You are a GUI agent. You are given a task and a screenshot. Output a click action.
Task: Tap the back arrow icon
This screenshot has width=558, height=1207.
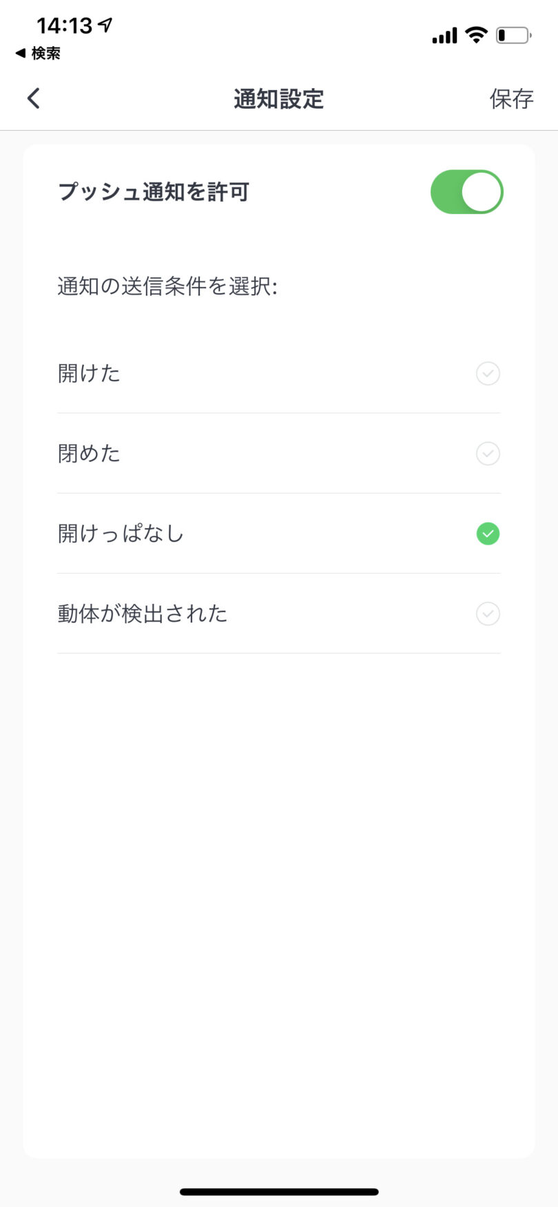(34, 98)
